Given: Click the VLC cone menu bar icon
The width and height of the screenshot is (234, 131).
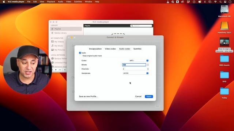Looking at the screenshot, I should 168,2.
